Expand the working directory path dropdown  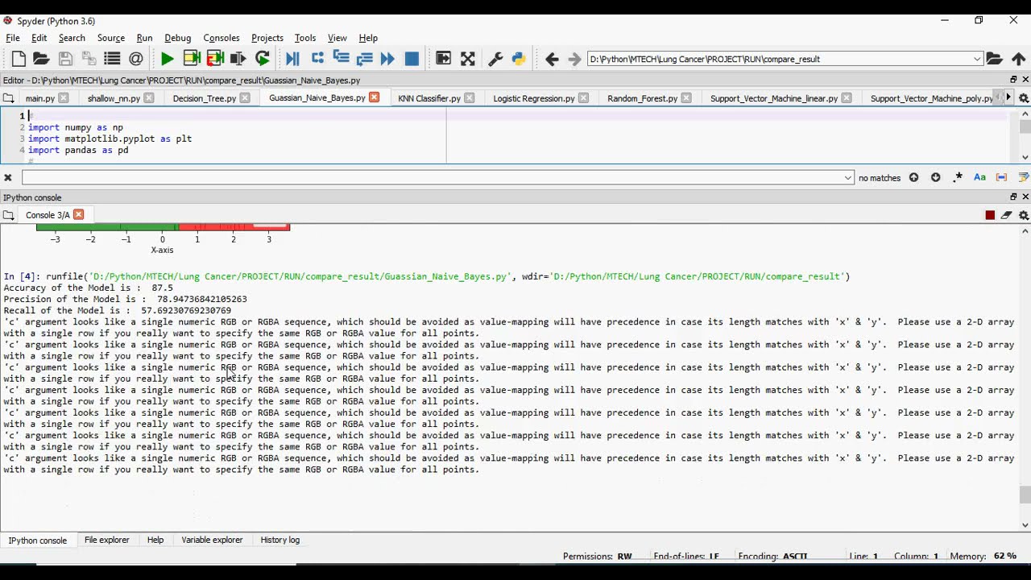(x=977, y=59)
